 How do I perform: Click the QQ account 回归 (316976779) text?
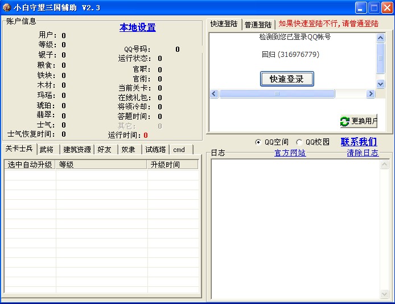290,55
